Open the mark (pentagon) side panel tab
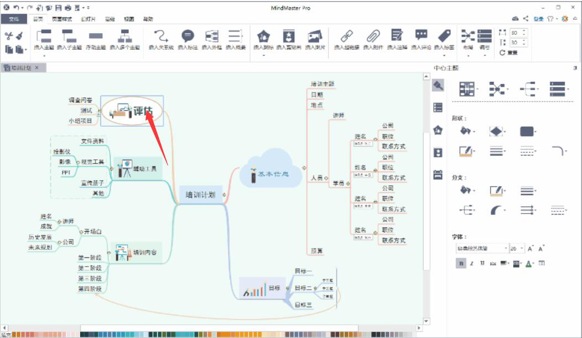This screenshot has width=582, height=338. [438, 130]
